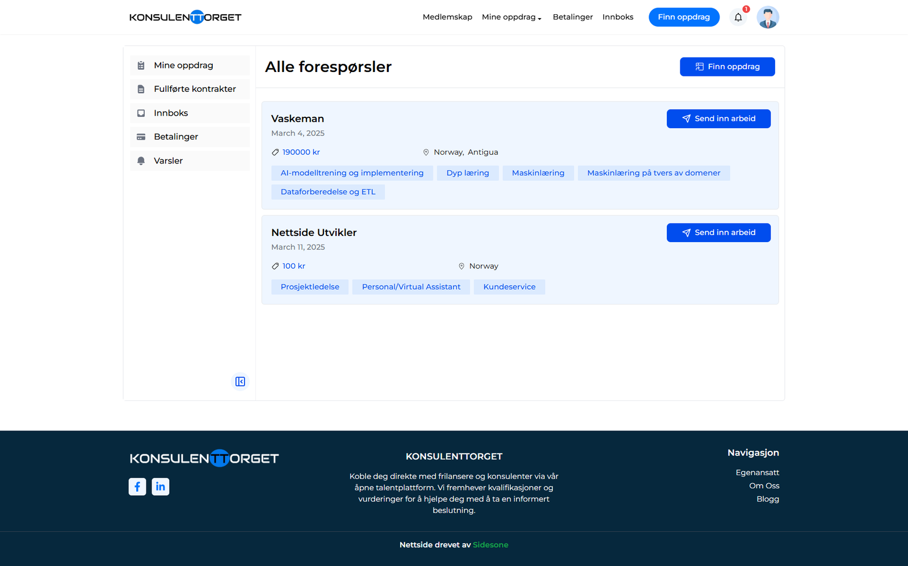
Task: Open Medlemskap in the top navigation
Action: 447,17
